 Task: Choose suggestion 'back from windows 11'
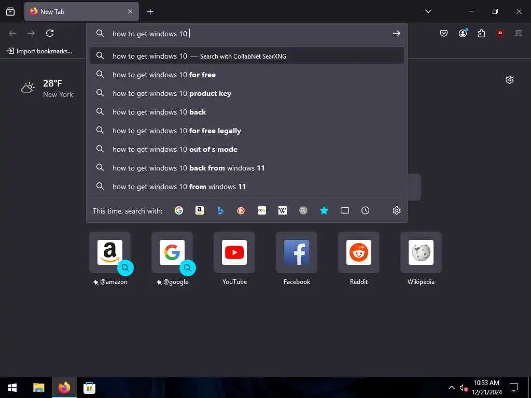246,167
